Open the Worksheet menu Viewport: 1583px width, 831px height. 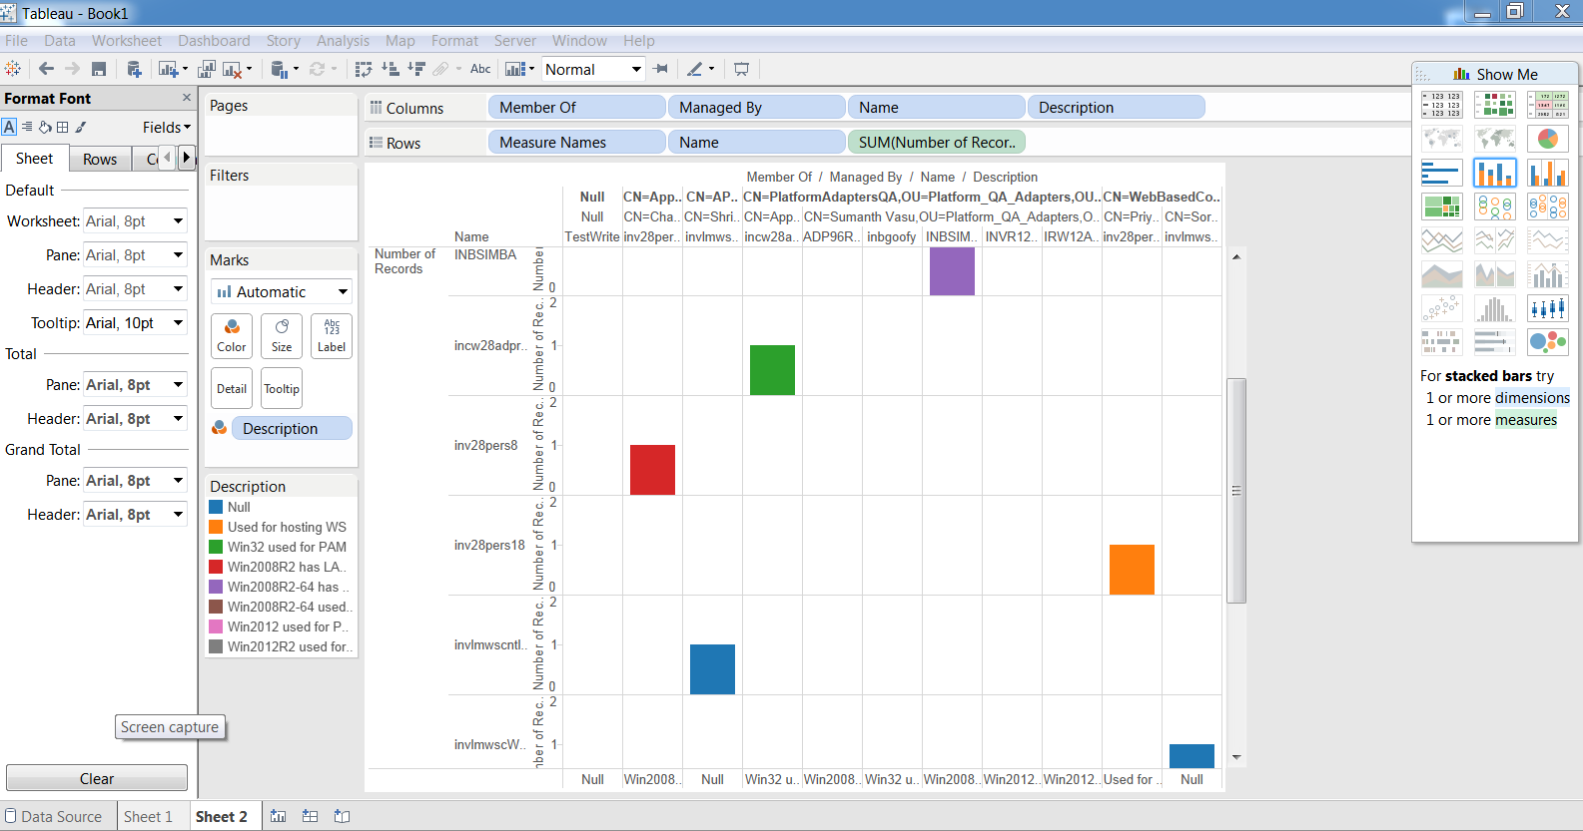coord(127,41)
